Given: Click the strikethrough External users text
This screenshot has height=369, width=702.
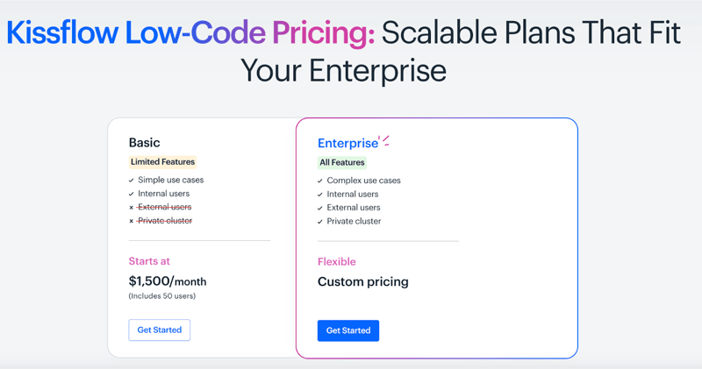Looking at the screenshot, I should (165, 207).
